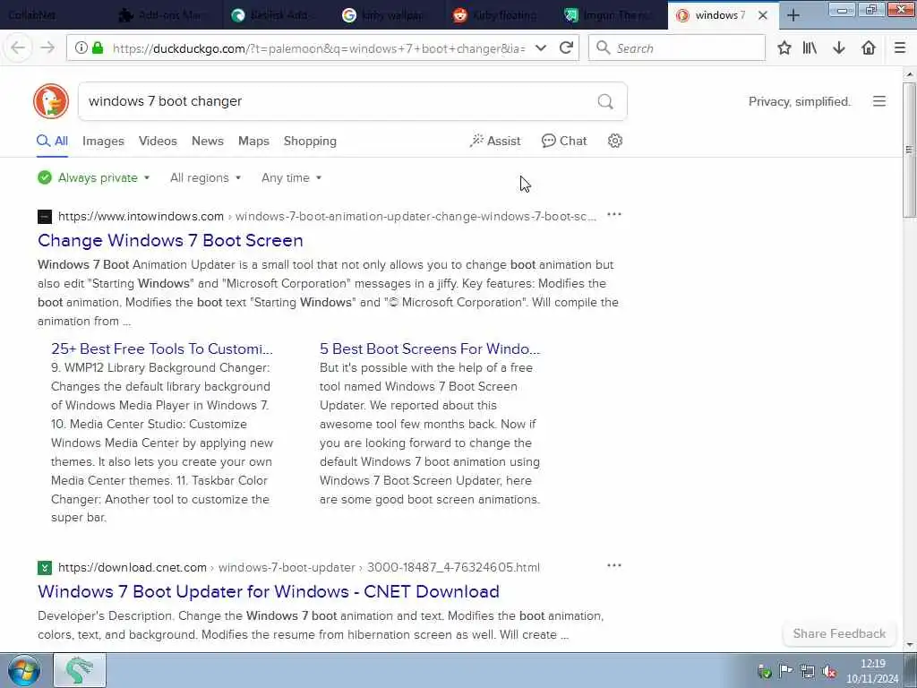Screen dimensions: 917x688
Task: Open DuckDuckGo search settings gear
Action: [x=614, y=141]
